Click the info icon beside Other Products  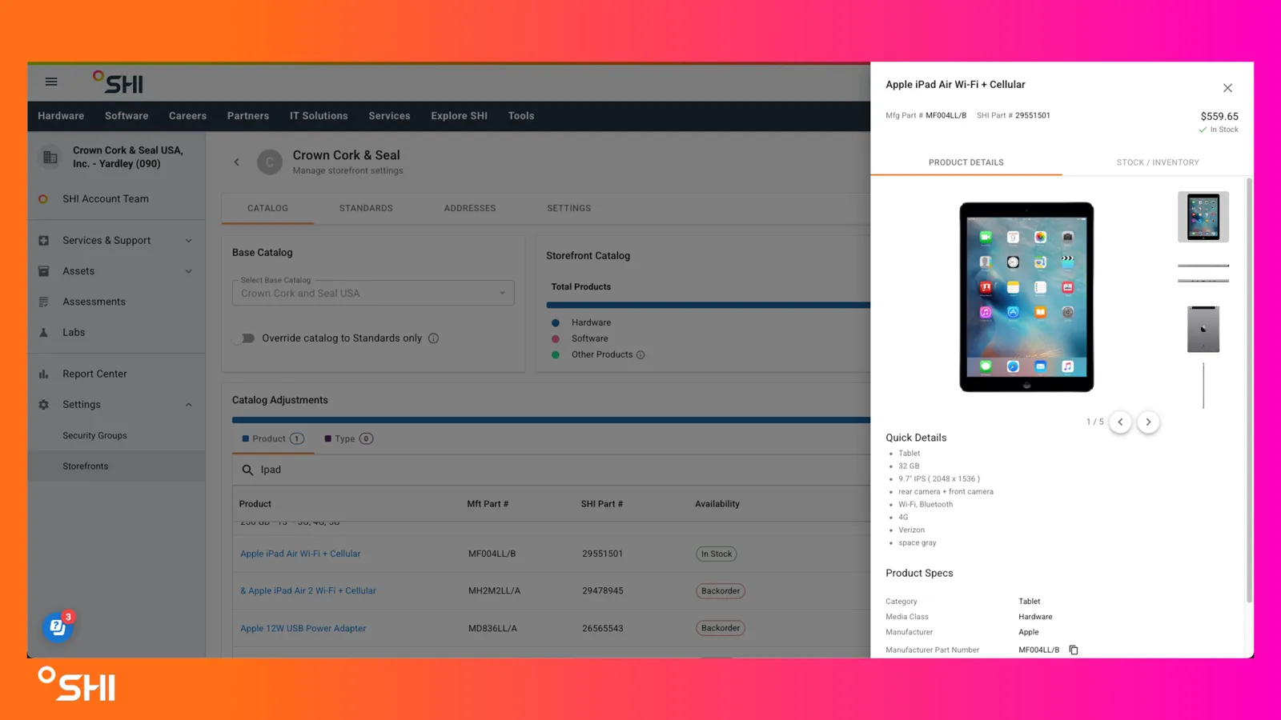[x=640, y=355]
